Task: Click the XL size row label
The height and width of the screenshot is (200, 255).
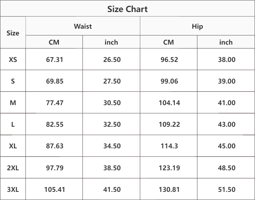Action: point(13,146)
